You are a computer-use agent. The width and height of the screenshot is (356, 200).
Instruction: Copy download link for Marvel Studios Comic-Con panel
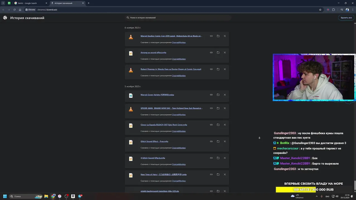coord(211,36)
